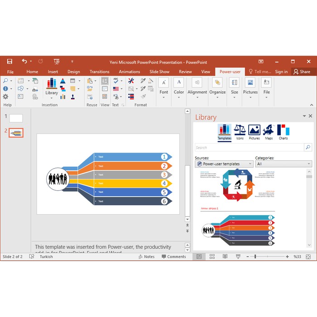Expand the Sources dropdown

pyautogui.click(x=224, y=164)
